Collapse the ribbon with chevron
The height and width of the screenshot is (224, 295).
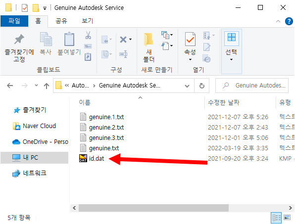click(x=278, y=21)
